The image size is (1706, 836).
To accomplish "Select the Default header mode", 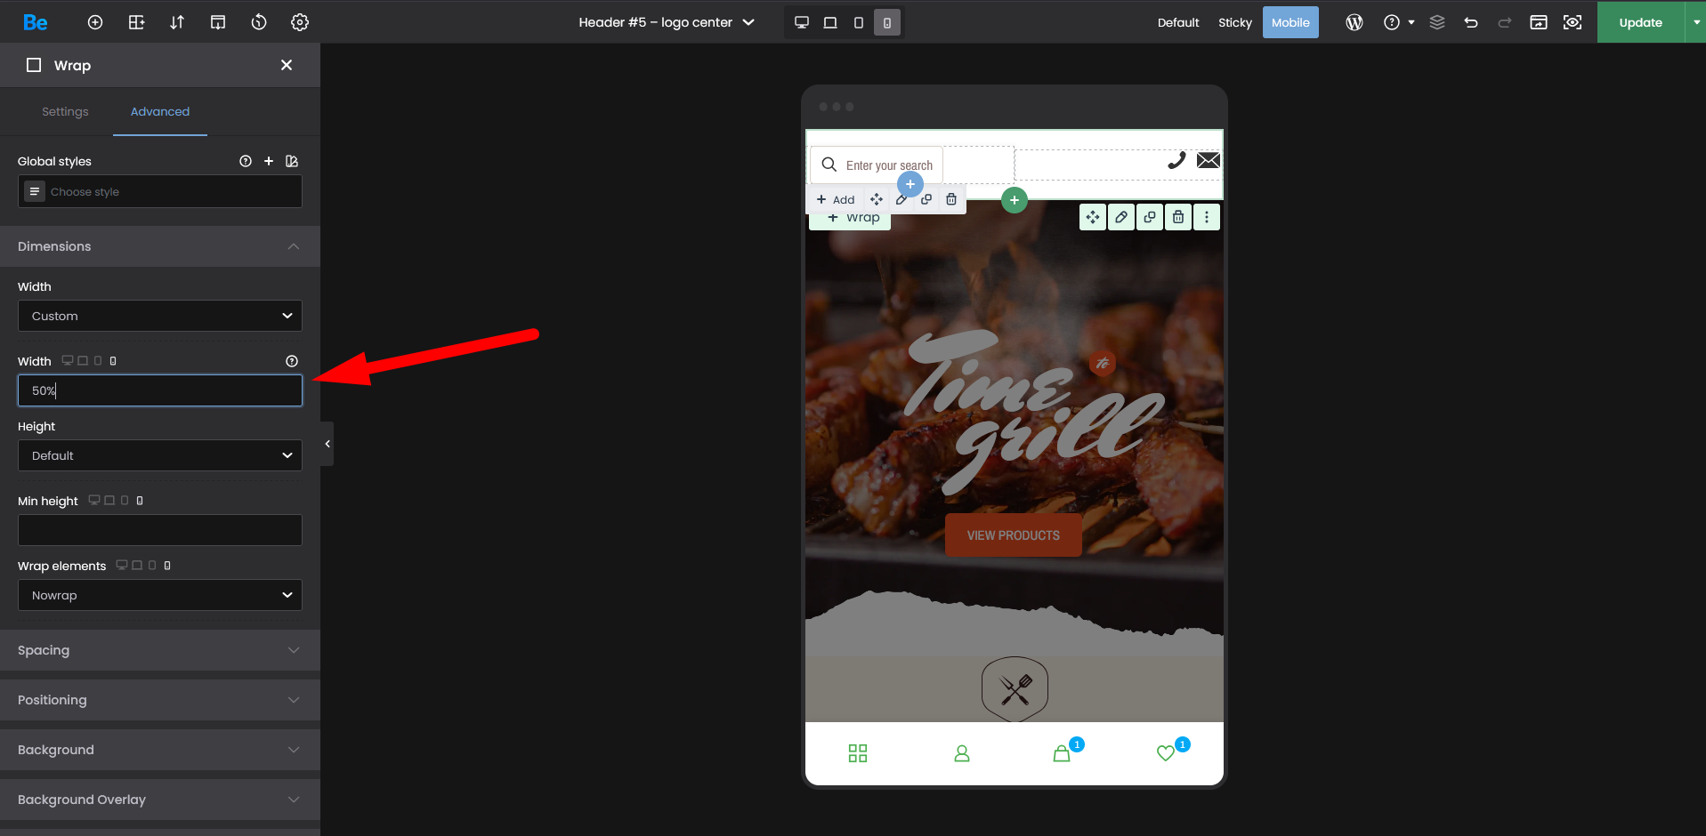I will (1177, 22).
